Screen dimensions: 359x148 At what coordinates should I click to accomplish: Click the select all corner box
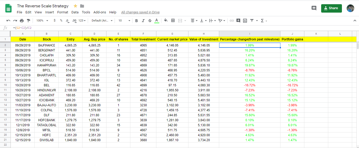tap(5, 34)
